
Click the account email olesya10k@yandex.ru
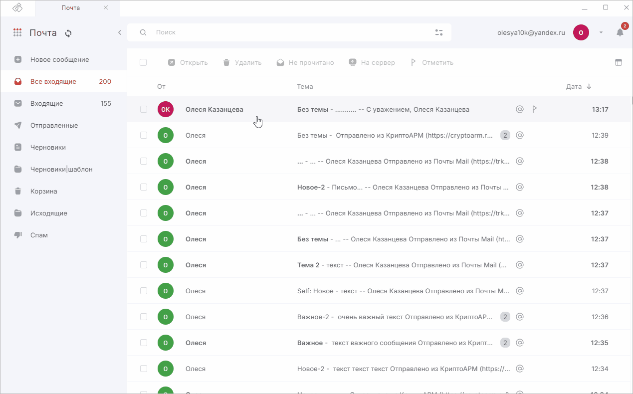[x=531, y=32]
